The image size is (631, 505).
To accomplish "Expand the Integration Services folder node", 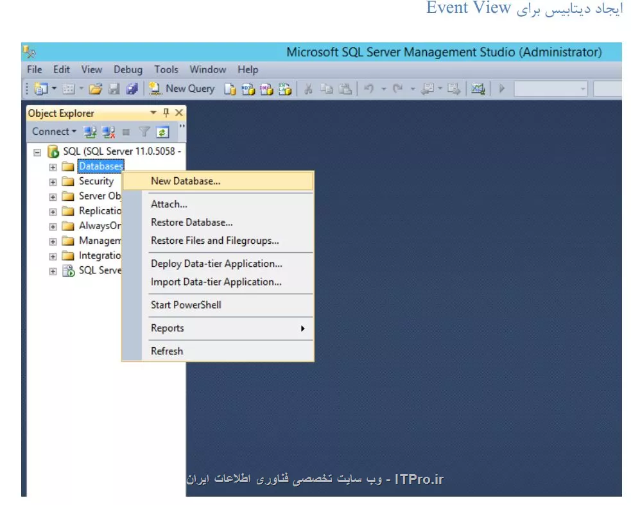I will (x=53, y=256).
